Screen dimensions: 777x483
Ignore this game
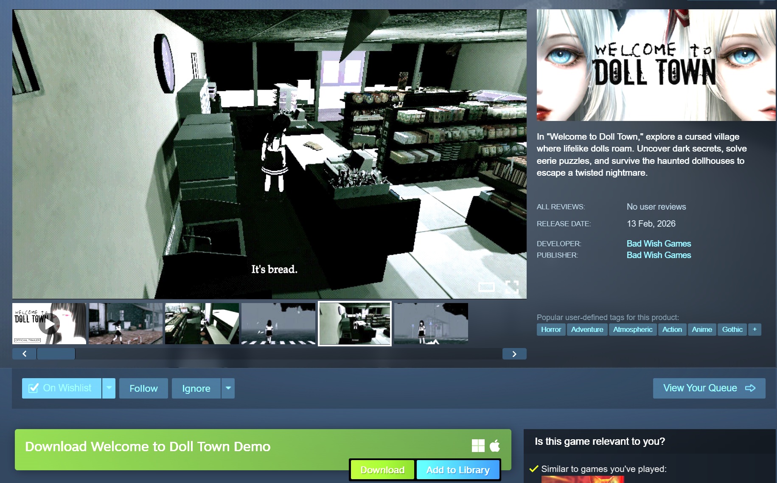(x=196, y=388)
